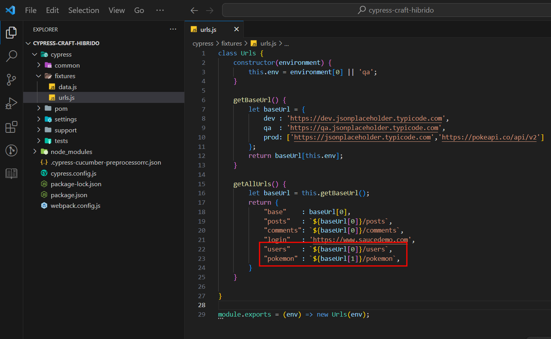The image size is (551, 339).
Task: Open the Edit menu
Action: [x=52, y=11]
